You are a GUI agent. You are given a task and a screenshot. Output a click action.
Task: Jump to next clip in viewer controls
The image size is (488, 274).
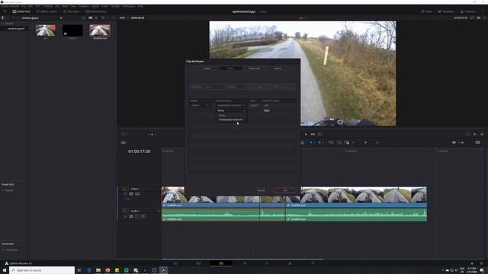[313, 134]
